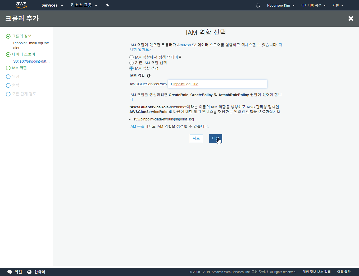Click the 모든 단계 검토 circle icon

(x=8, y=94)
